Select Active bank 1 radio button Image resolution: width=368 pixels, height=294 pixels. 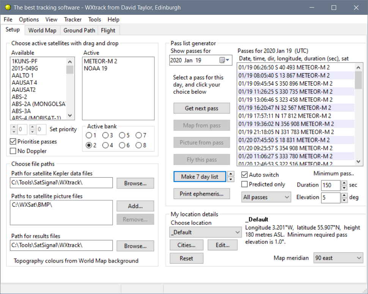[x=89, y=135]
